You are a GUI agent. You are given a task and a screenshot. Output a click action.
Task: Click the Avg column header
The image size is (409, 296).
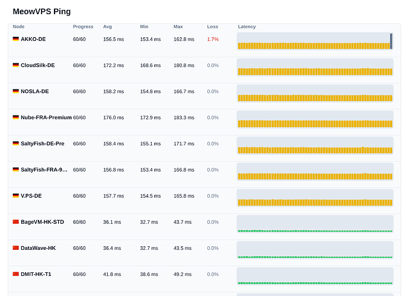click(x=107, y=27)
